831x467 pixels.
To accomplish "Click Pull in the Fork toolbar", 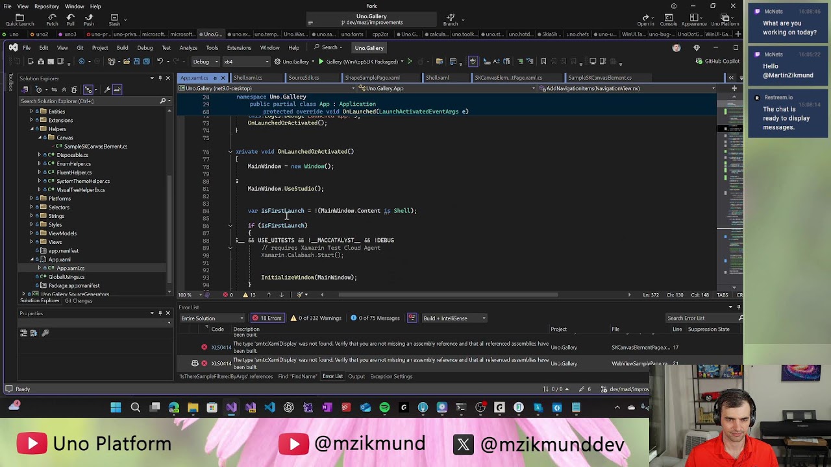I will coord(70,19).
